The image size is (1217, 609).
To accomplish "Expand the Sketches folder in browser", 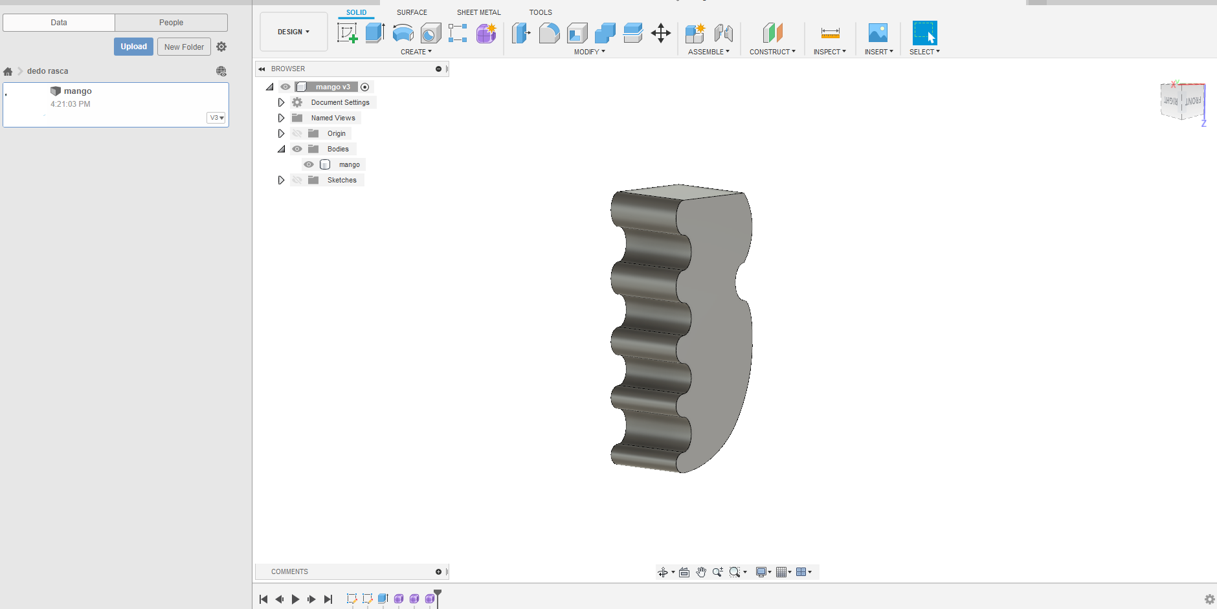I will tap(281, 180).
